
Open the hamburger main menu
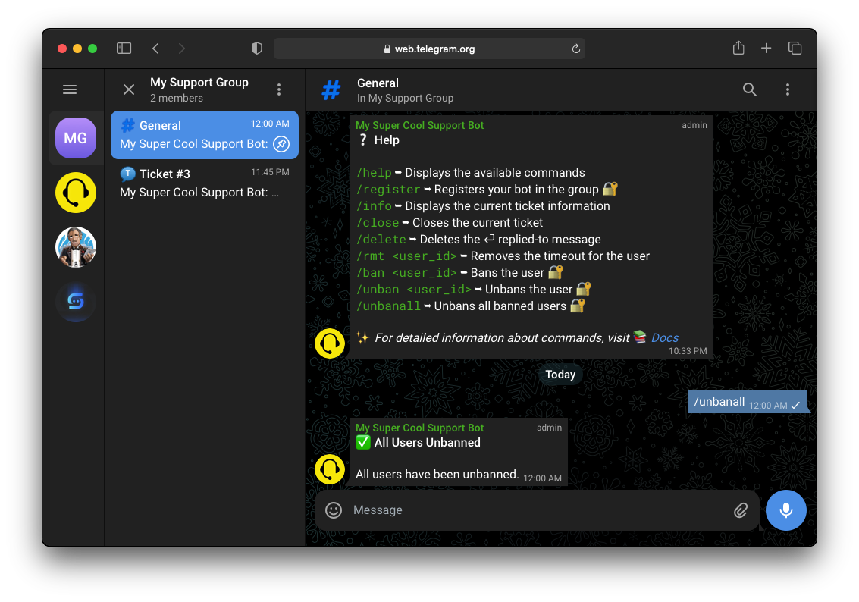tap(70, 89)
